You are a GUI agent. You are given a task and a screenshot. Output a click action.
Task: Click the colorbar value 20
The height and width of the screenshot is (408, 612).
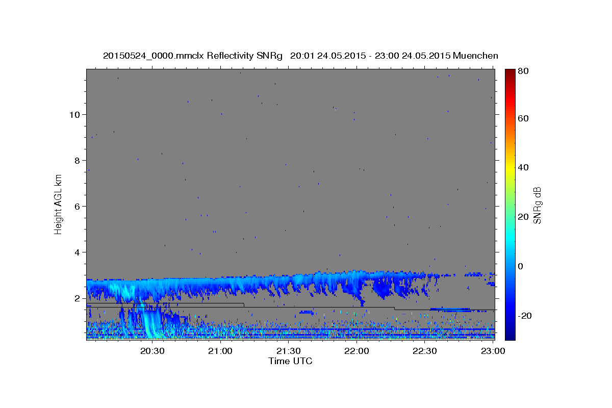(523, 217)
